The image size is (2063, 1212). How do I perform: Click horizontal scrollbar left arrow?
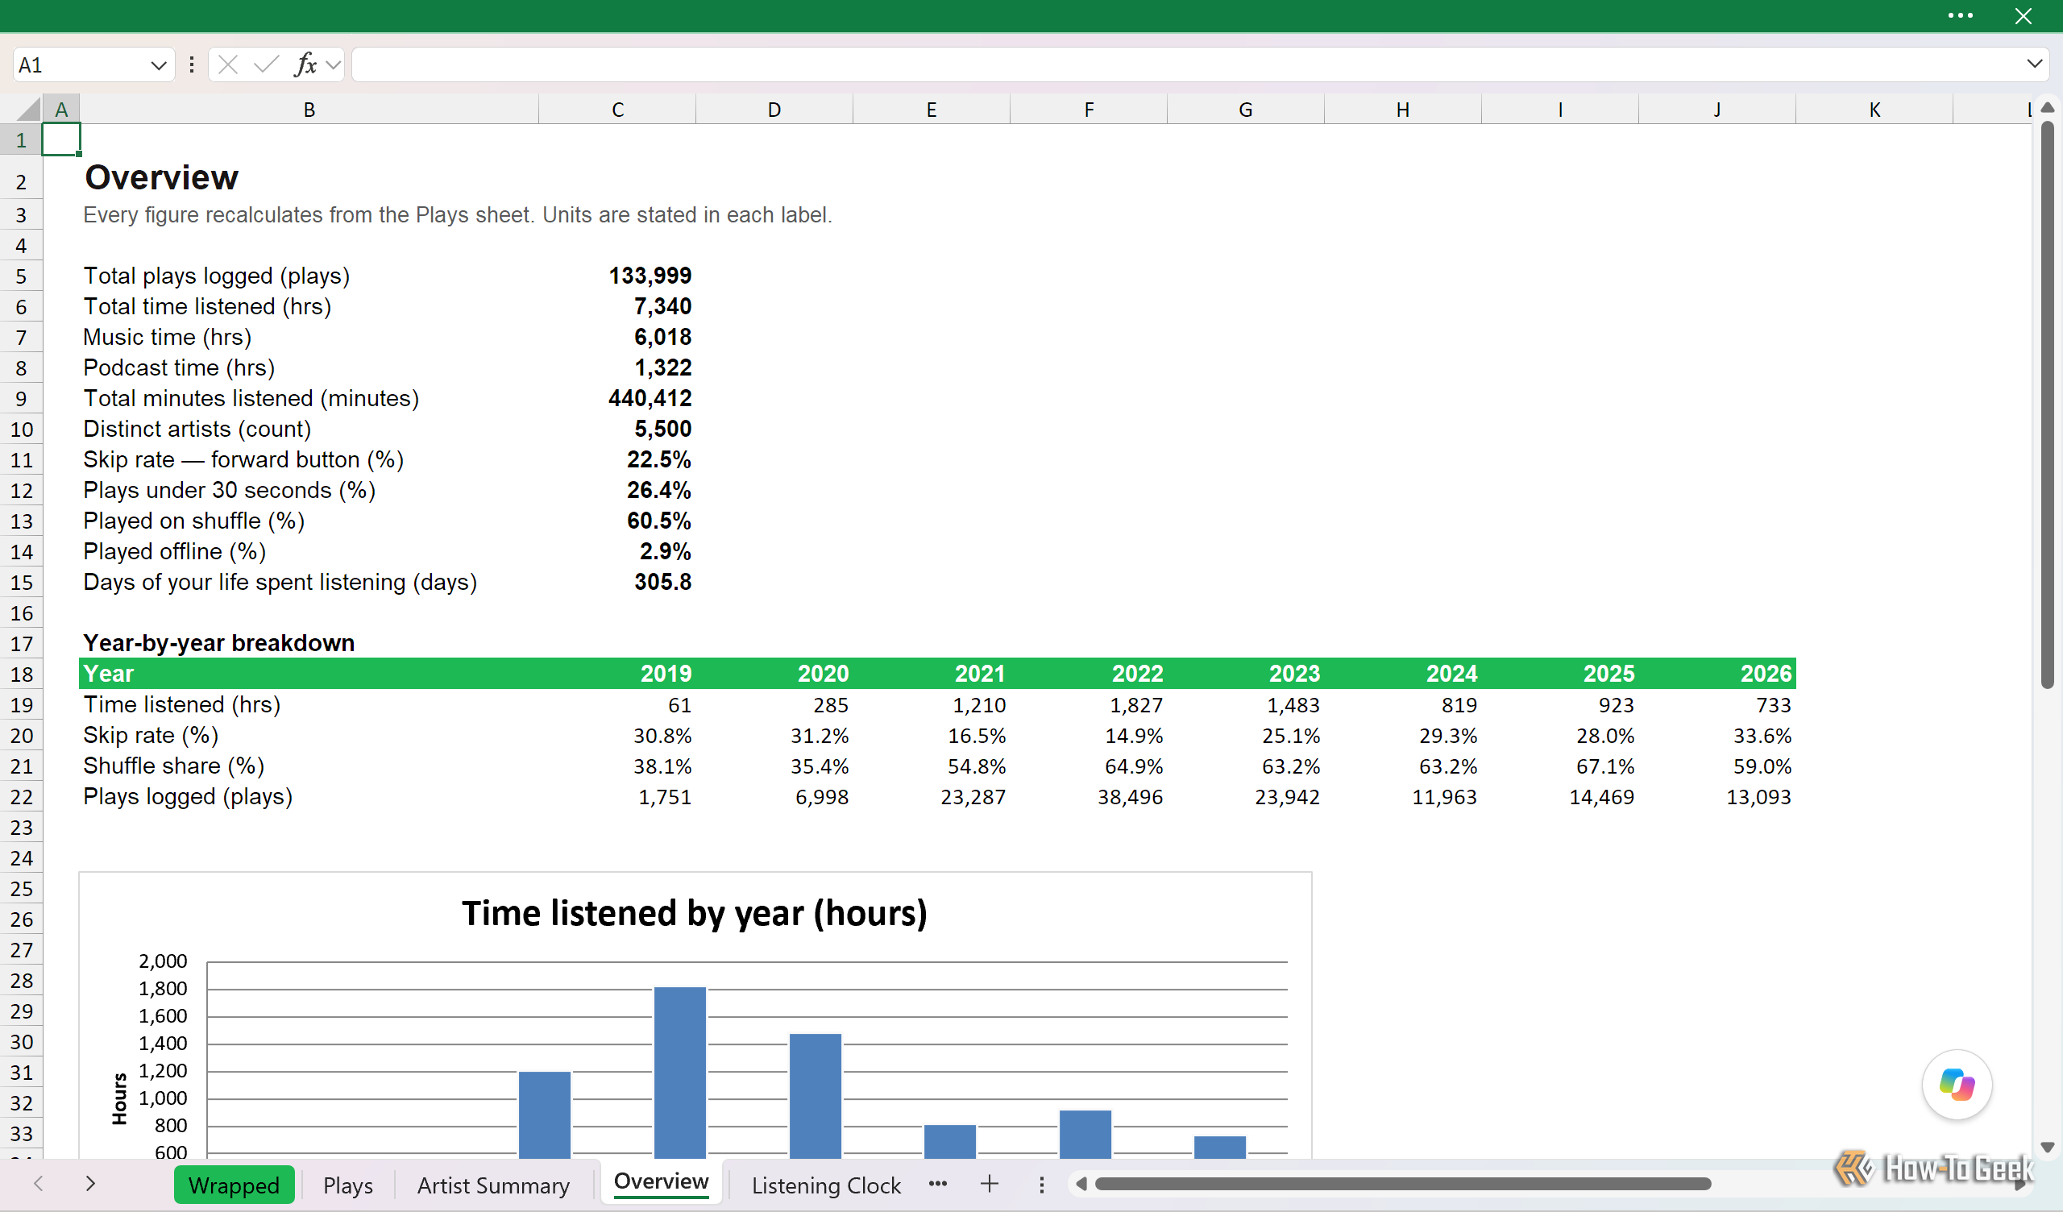tap(1081, 1184)
